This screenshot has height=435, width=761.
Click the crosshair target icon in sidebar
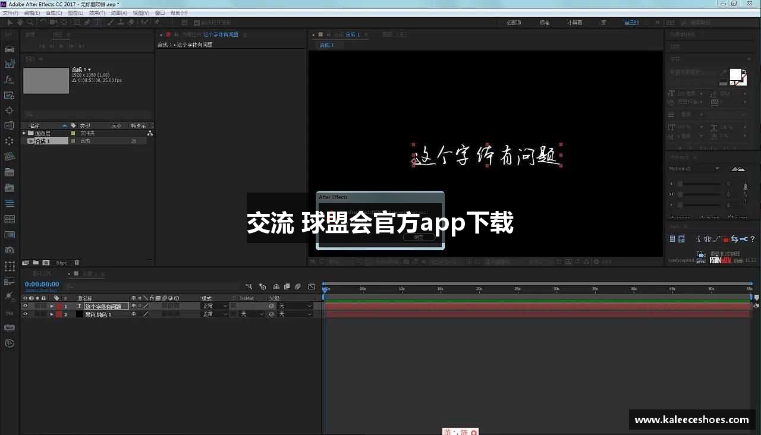10,111
